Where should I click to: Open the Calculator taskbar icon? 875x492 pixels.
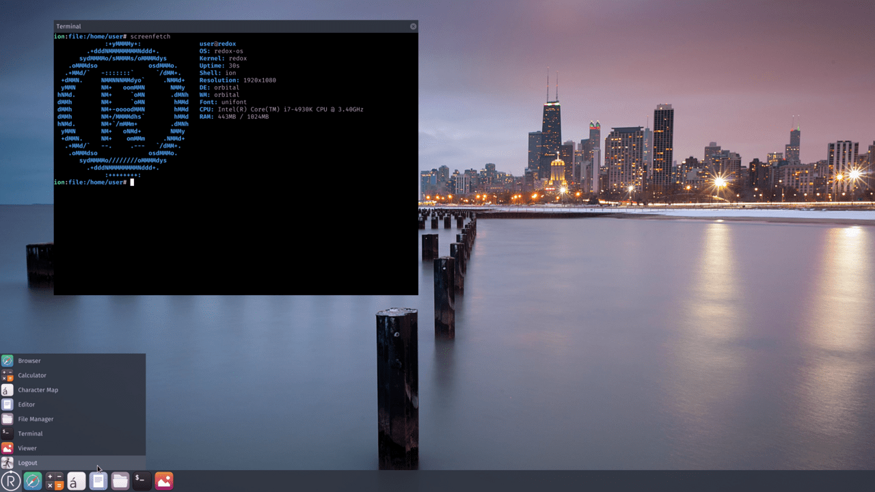click(x=53, y=480)
